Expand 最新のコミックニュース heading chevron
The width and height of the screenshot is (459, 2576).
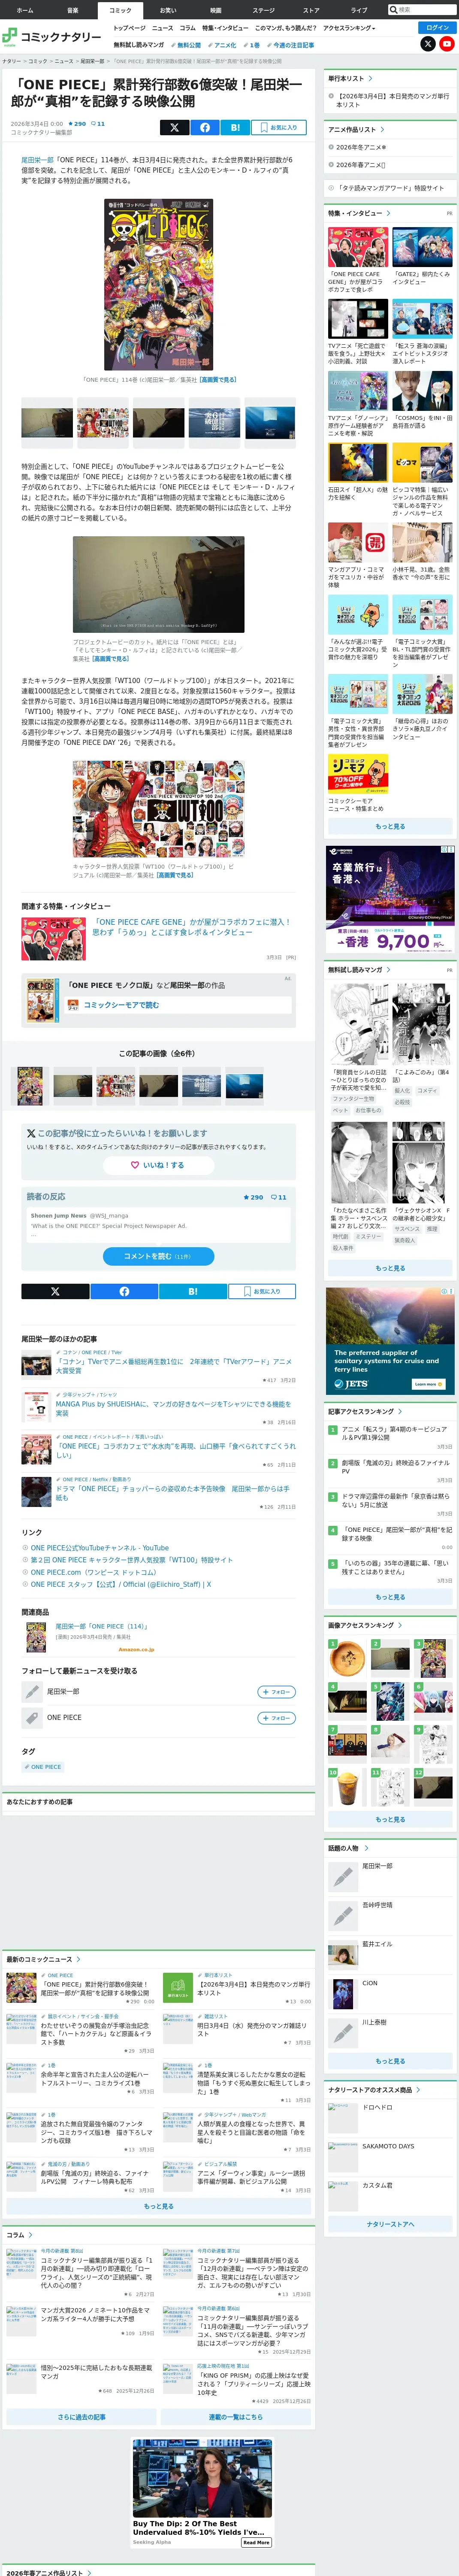point(78,1959)
